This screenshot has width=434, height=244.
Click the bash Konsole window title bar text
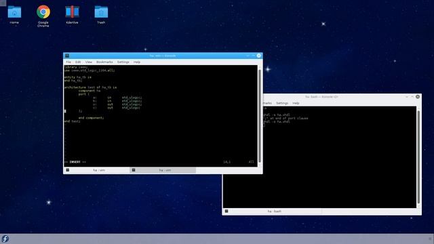(321, 97)
